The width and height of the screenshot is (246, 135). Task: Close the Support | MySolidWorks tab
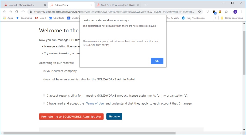(x=45, y=5)
